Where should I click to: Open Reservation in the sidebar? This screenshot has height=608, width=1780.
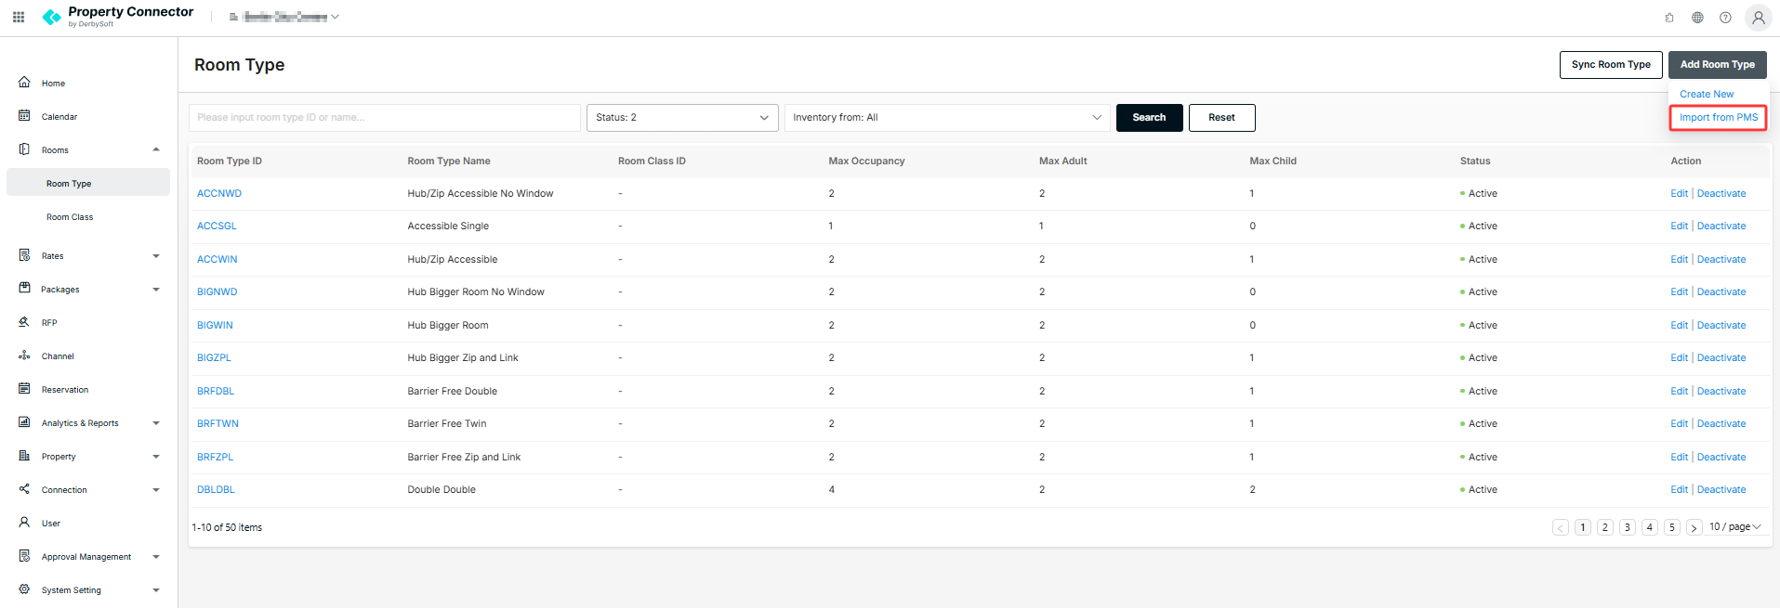point(65,390)
